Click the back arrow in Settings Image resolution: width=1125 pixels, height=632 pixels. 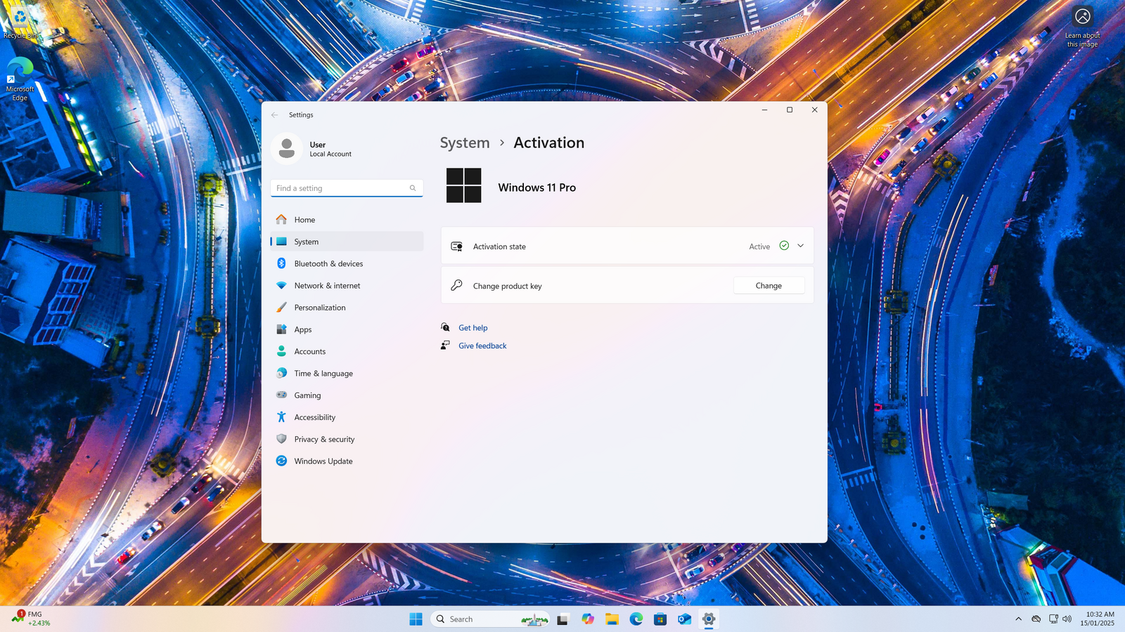(275, 115)
